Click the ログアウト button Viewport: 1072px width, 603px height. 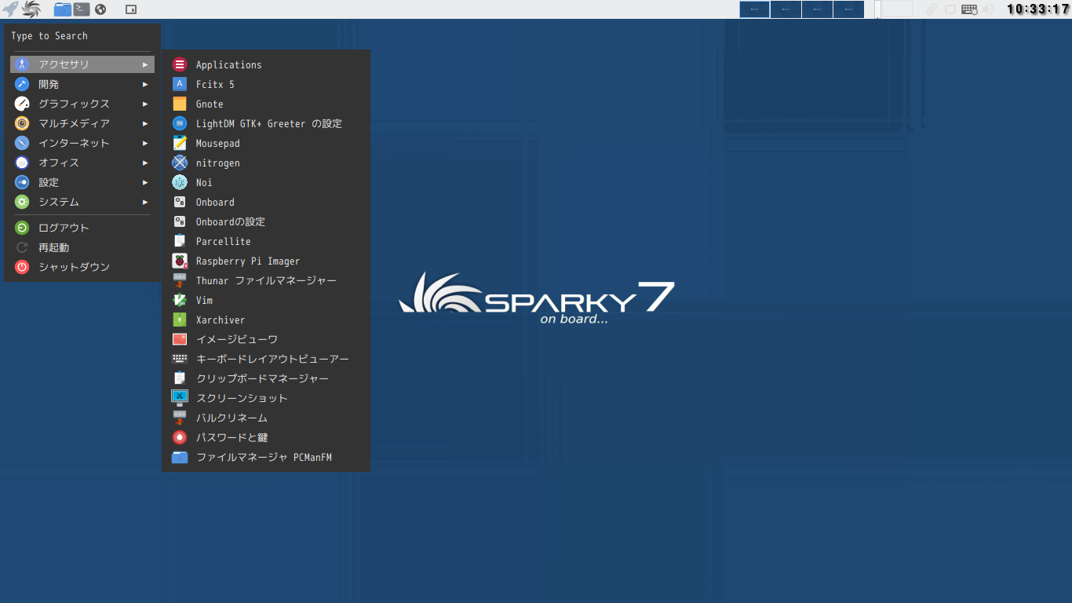point(82,228)
